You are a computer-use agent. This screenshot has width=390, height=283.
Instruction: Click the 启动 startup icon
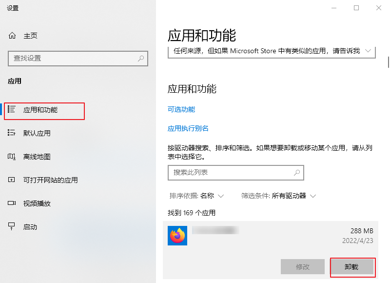tap(11, 226)
